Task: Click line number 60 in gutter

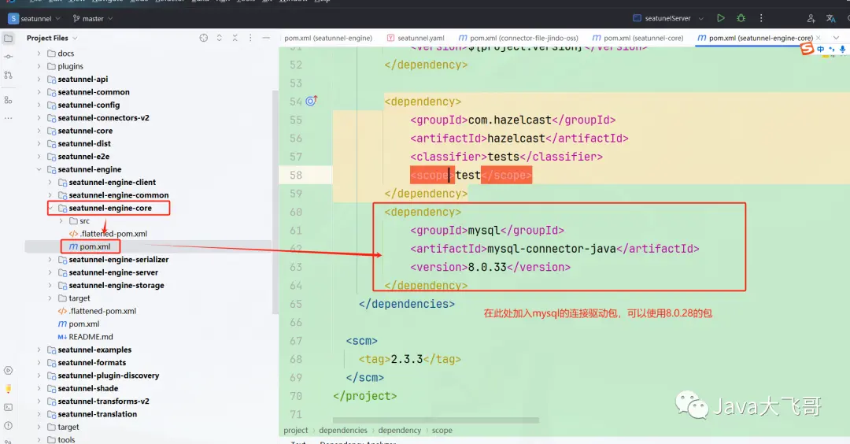Action: coord(295,212)
